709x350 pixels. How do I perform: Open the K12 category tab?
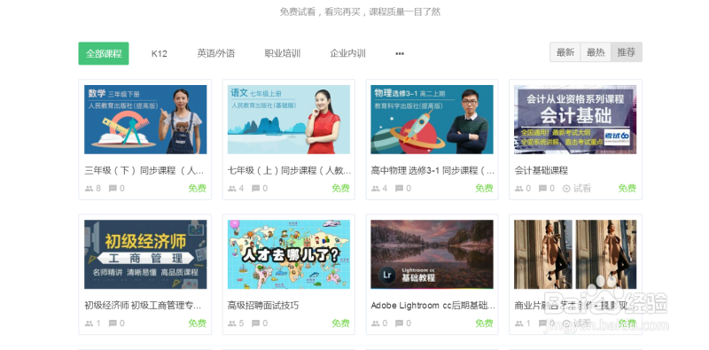[160, 53]
